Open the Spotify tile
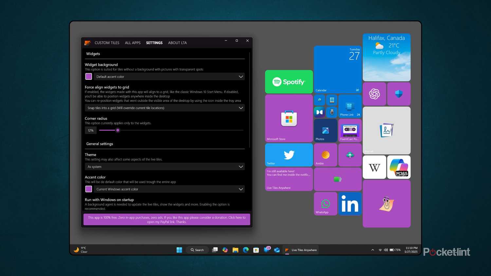 [x=288, y=81]
